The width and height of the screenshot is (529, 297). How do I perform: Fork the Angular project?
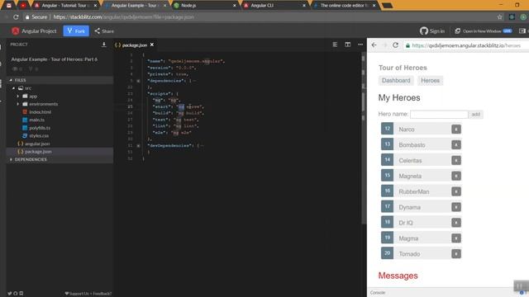76,31
